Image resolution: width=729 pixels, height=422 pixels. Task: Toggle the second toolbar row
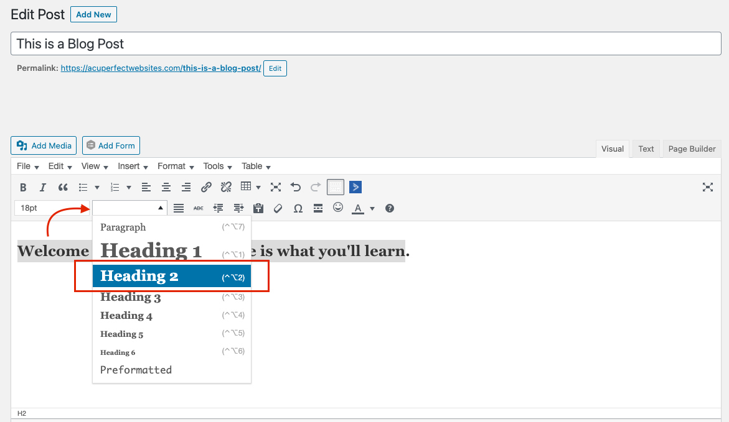336,187
